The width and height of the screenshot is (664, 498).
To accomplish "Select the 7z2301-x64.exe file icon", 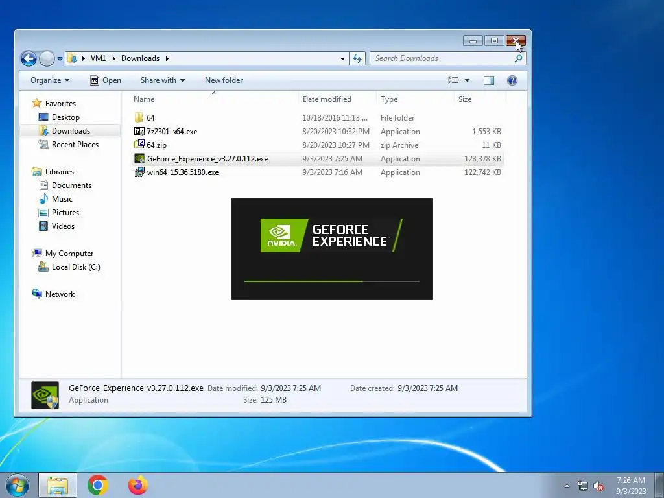I will 139,131.
